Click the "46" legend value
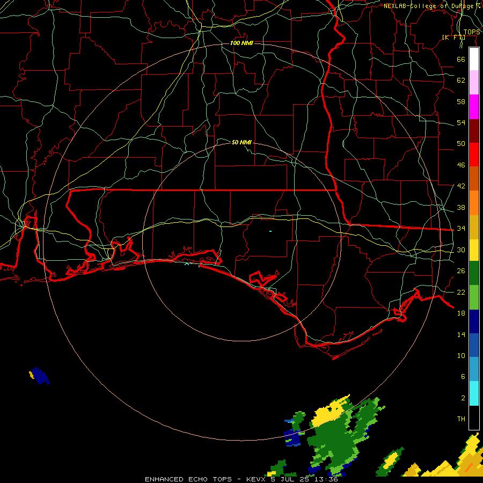This screenshot has height=483, width=483. [461, 165]
